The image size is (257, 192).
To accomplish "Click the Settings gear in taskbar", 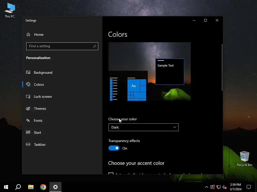I will (55, 187).
